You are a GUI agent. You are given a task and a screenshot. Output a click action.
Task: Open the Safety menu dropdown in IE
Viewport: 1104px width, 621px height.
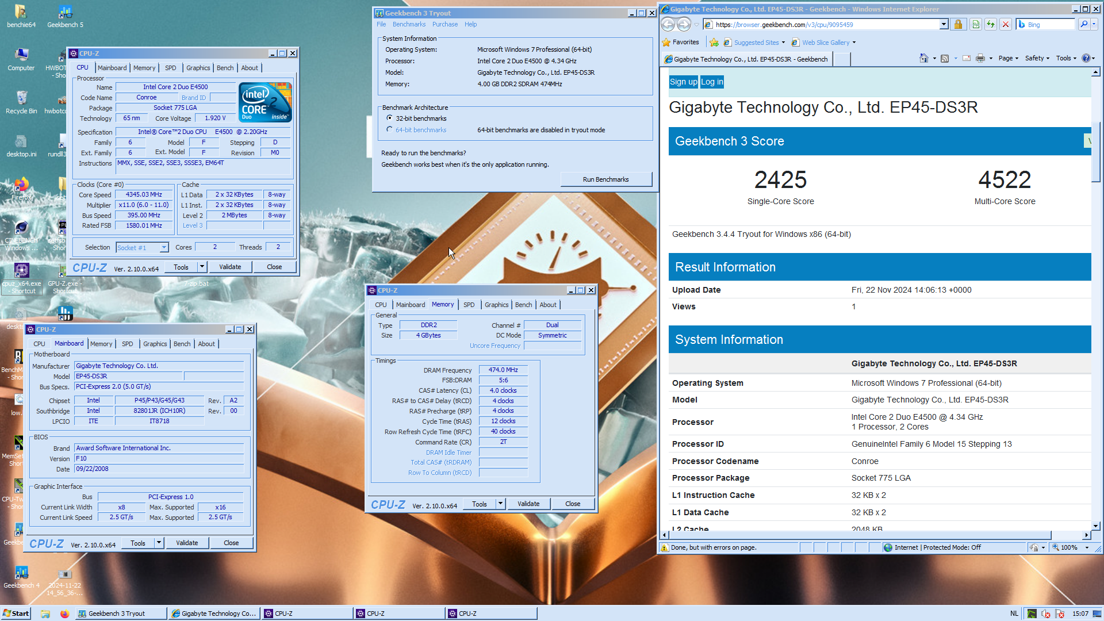pyautogui.click(x=1037, y=58)
